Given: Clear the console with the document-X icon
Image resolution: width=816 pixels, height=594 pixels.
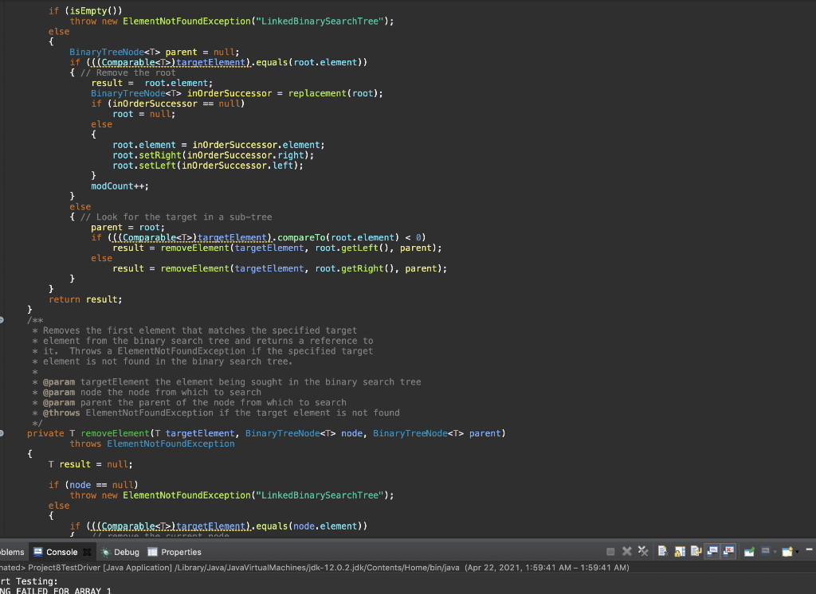Looking at the screenshot, I should pyautogui.click(x=662, y=551).
